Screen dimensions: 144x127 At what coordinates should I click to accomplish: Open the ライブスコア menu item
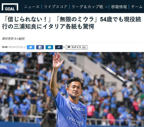(x=56, y=7)
